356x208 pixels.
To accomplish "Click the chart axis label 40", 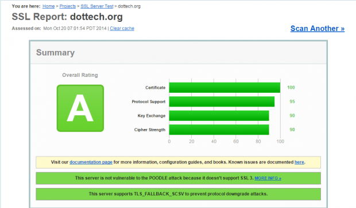I will (x=214, y=142).
